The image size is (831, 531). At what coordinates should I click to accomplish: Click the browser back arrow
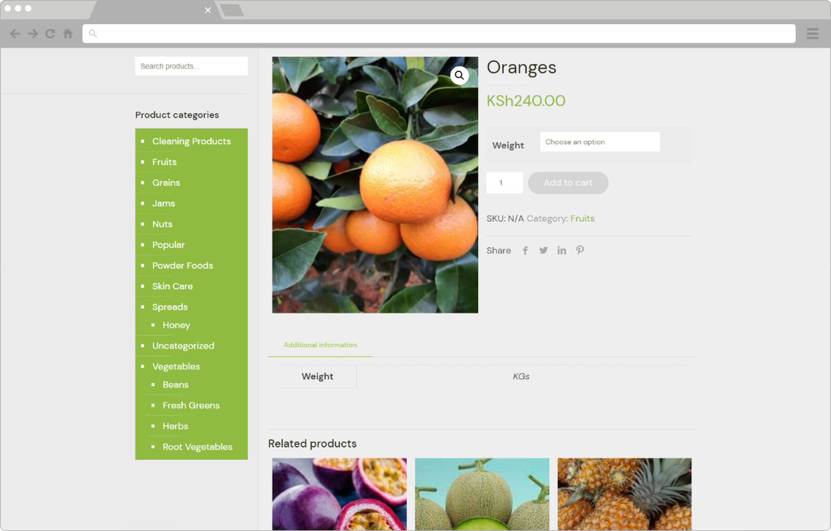pos(15,33)
